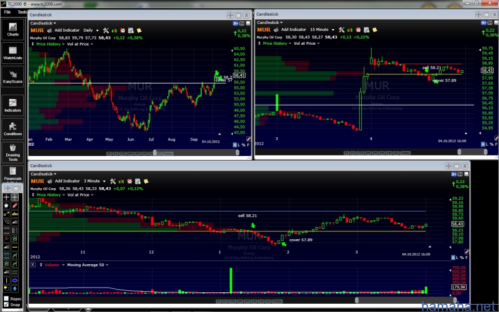Open chart settings wrench in Daily chart
This screenshot has width=499, height=312.
106,31
